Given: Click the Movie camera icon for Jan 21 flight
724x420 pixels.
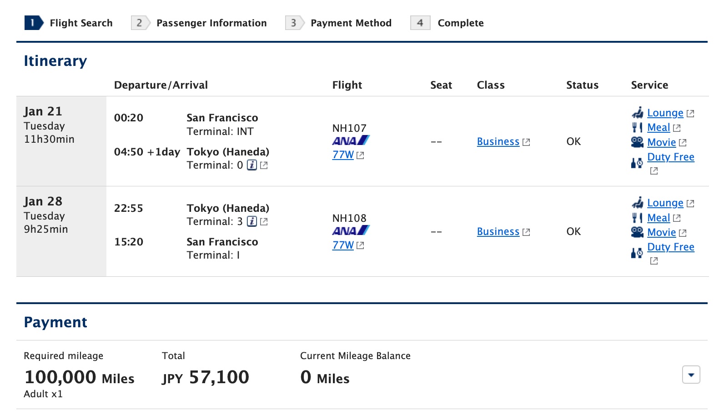Looking at the screenshot, I should 637,142.
